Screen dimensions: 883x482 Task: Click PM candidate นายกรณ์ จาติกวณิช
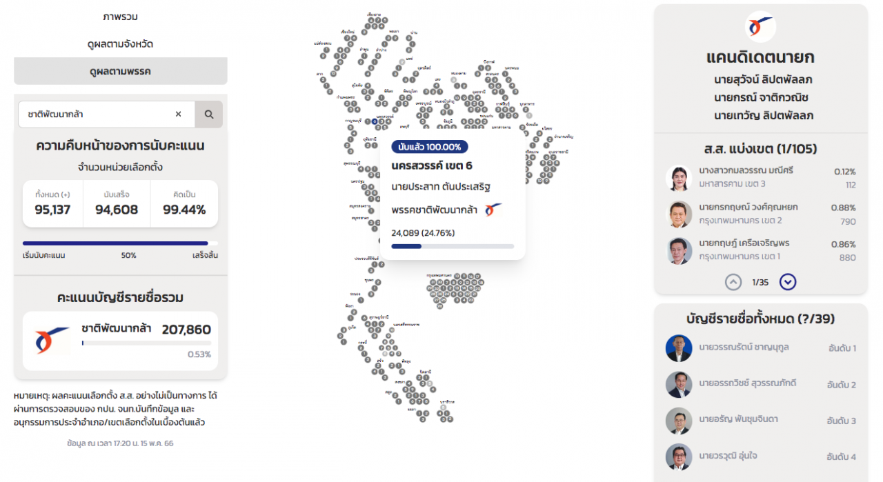click(760, 98)
